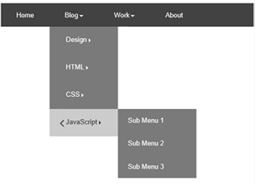Click empty area of dark navigation bar

tap(218, 15)
